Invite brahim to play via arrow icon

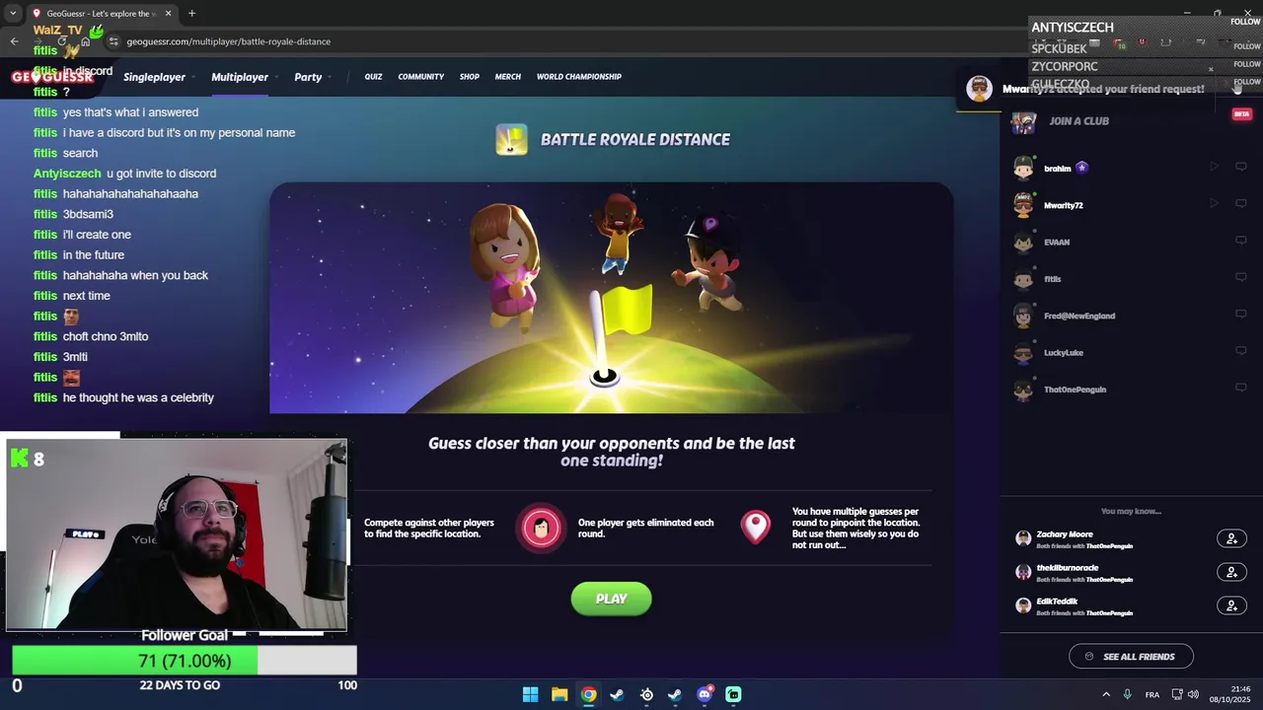[1215, 167]
